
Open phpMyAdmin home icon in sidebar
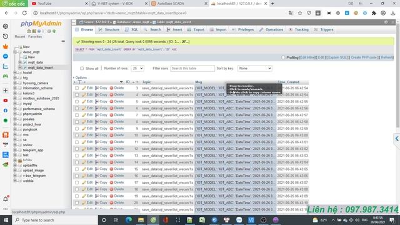coord(29,31)
